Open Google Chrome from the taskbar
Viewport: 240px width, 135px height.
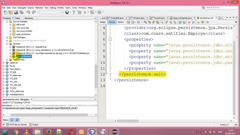click(x=15, y=132)
